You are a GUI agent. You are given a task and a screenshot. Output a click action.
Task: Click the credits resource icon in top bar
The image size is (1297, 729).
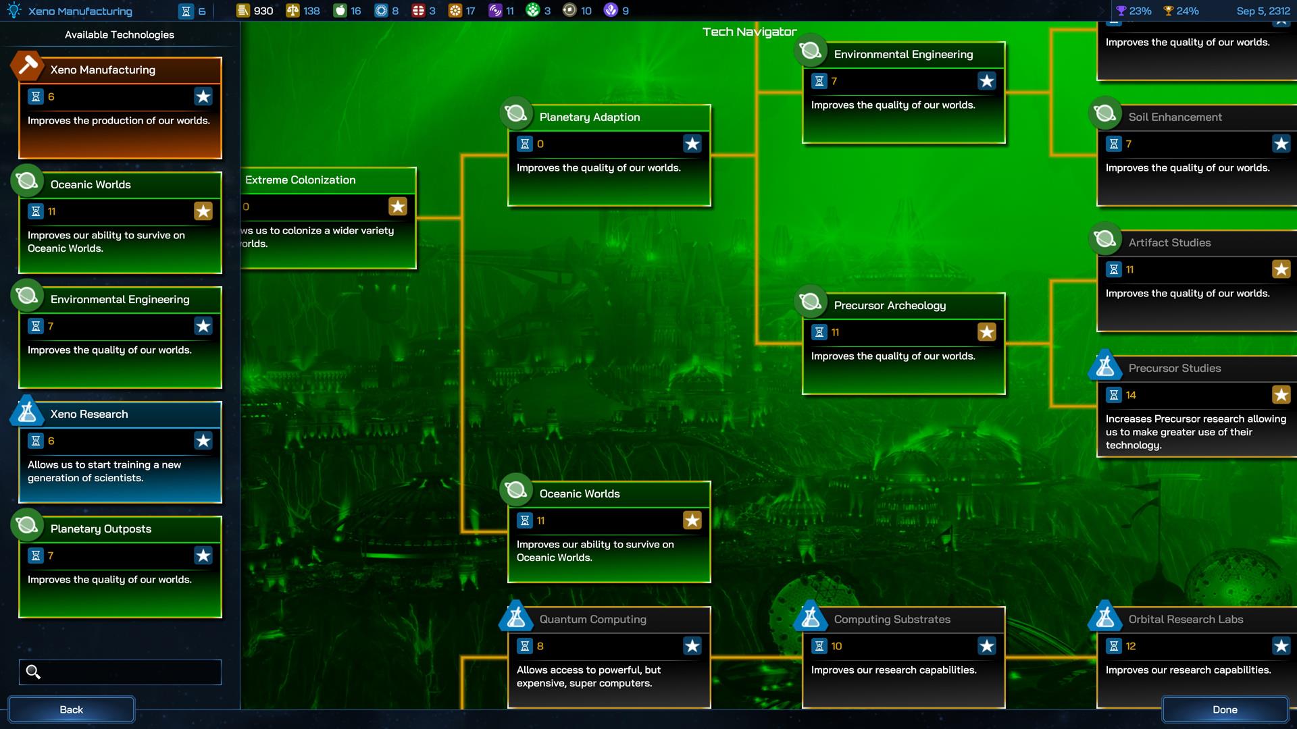coord(243,11)
